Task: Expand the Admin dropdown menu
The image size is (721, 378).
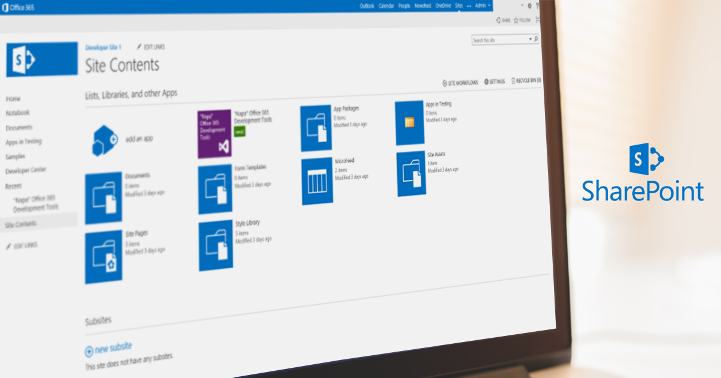Action: click(x=482, y=5)
